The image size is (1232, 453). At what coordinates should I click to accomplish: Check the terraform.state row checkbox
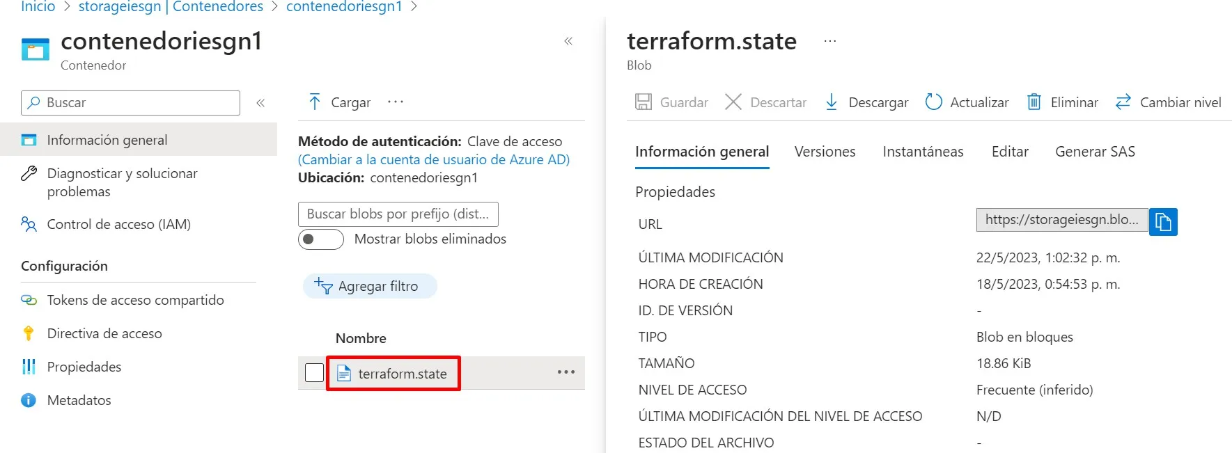pos(314,373)
